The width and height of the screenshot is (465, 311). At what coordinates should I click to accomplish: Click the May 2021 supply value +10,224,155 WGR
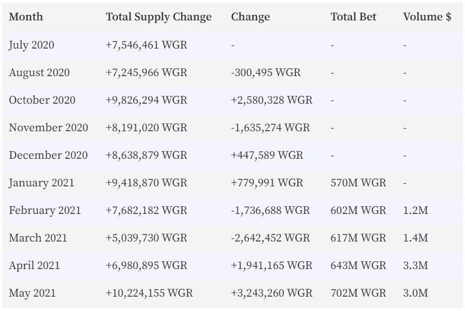149,293
